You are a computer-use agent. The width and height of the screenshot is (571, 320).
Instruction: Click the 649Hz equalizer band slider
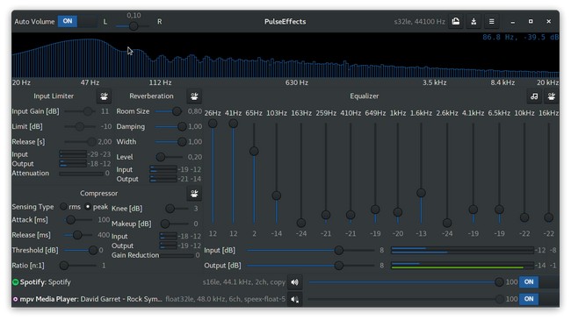click(375, 173)
